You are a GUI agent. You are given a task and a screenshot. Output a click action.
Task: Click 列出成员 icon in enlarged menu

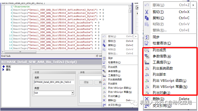tap(147, 50)
